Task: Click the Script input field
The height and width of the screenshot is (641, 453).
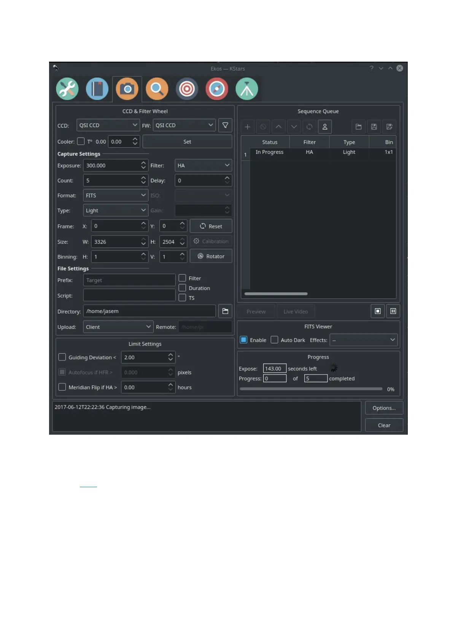Action: tap(129, 295)
